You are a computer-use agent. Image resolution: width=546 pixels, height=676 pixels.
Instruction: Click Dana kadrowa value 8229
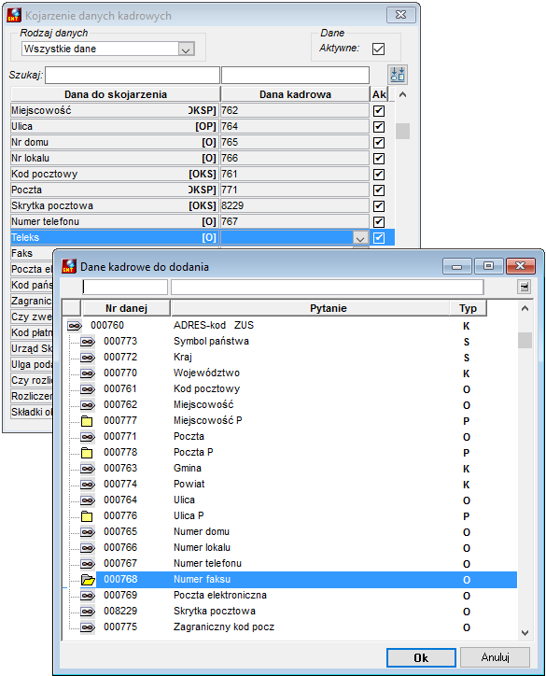[x=295, y=206]
